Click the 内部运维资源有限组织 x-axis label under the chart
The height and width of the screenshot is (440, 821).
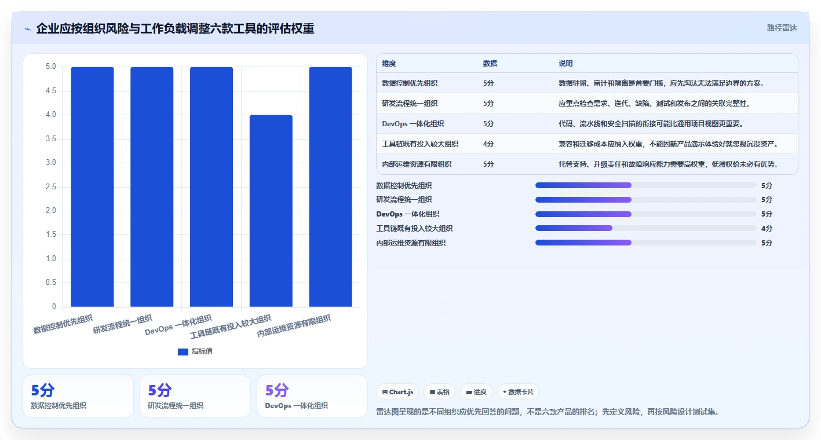point(294,327)
